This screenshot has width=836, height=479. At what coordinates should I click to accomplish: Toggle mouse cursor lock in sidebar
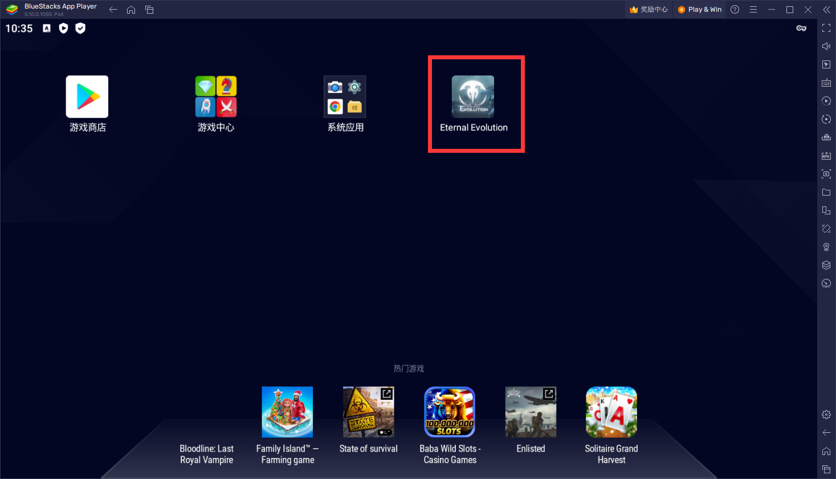tap(826, 64)
